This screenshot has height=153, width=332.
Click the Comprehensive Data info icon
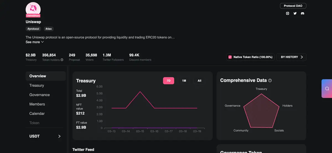click(x=270, y=80)
